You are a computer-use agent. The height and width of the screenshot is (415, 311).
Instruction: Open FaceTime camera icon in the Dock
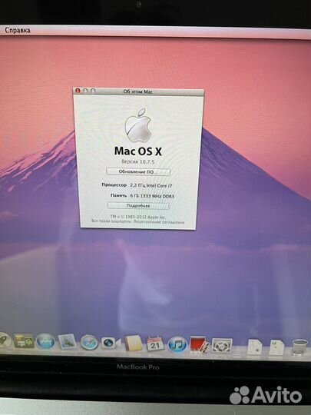[111, 343]
